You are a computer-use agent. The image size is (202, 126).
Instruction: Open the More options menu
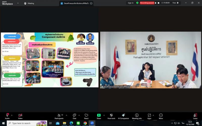point(161,116)
